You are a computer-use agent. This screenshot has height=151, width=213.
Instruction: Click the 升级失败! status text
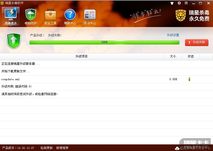coord(55,35)
